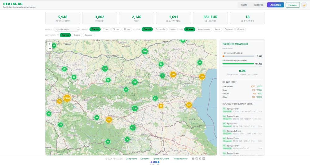The image size is (310, 166).
Task: Open the Новини button
Action: click(293, 5)
